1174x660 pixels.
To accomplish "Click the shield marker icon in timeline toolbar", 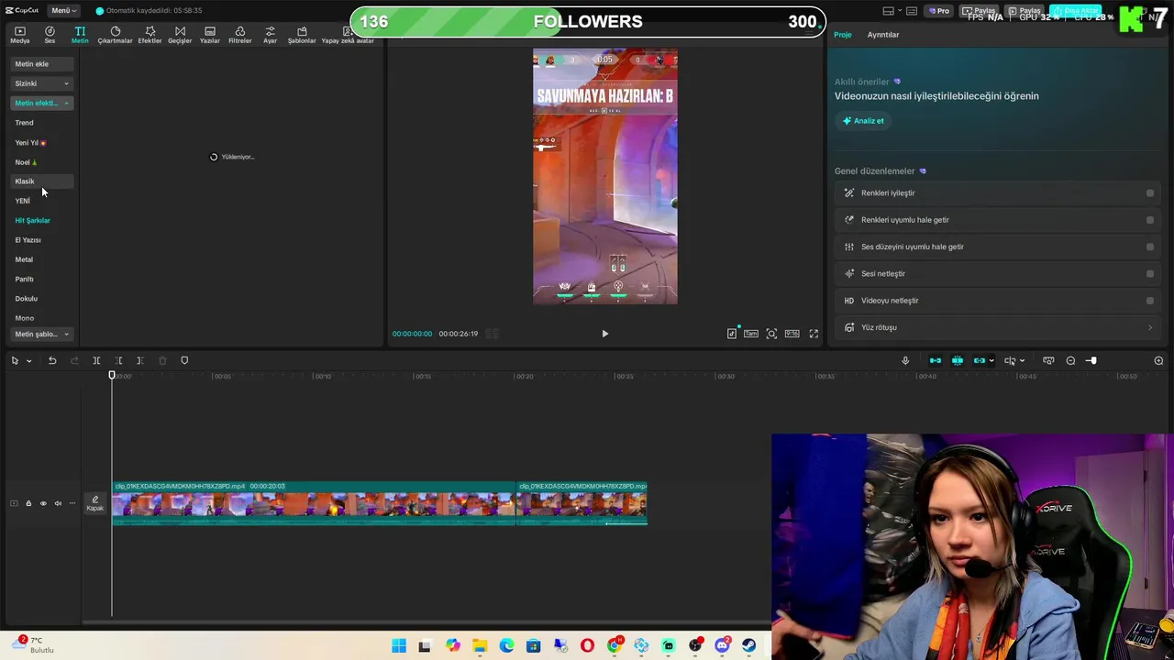I will coord(184,360).
